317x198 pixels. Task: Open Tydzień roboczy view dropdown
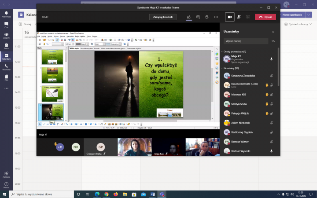pyautogui.click(x=298, y=24)
